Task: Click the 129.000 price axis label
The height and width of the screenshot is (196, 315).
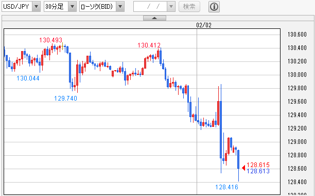Action: 297,142
